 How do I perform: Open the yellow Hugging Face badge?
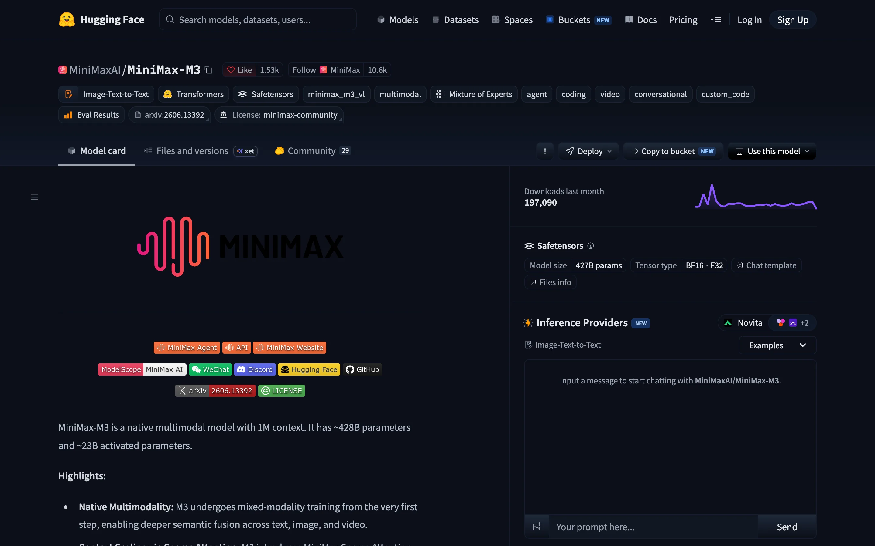click(x=309, y=369)
